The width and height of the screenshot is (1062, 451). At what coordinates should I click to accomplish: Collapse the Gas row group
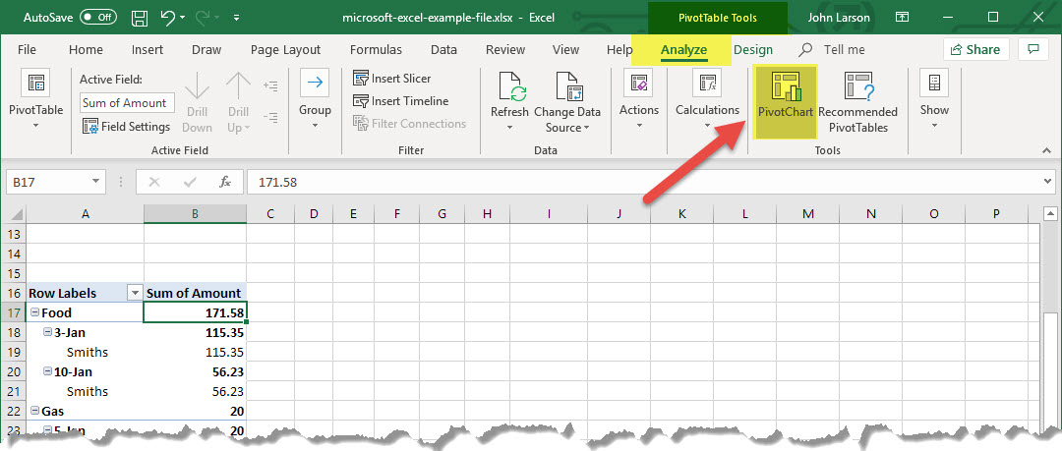(34, 411)
